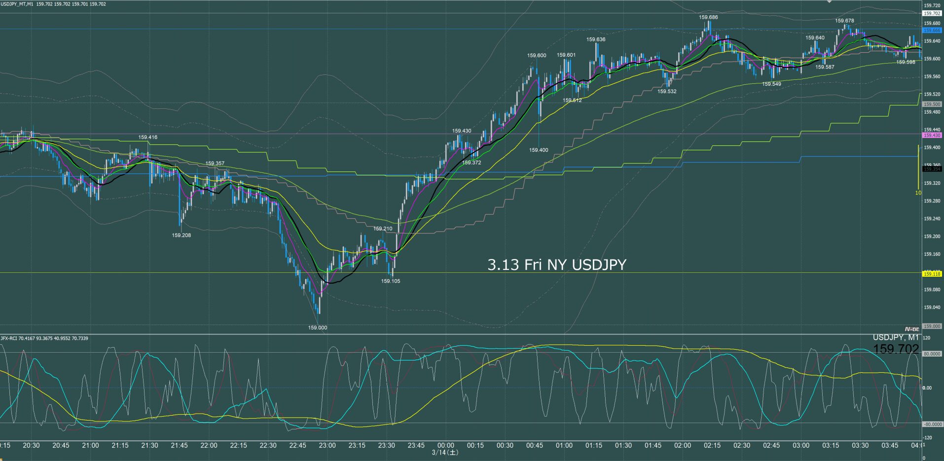Click the 80.0000 level tag in RCI panel
The height and width of the screenshot is (461, 944).
932,354
